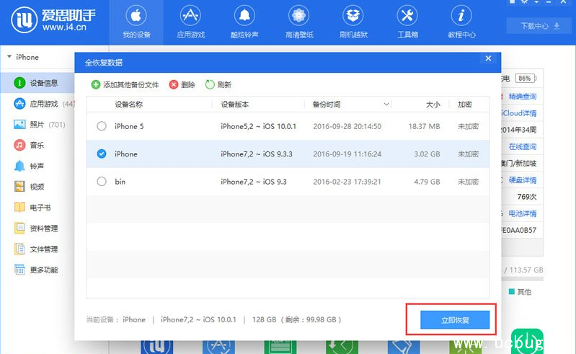The height and width of the screenshot is (354, 576).
Task: Click the green 刷新 refresh icon
Action: [210, 84]
